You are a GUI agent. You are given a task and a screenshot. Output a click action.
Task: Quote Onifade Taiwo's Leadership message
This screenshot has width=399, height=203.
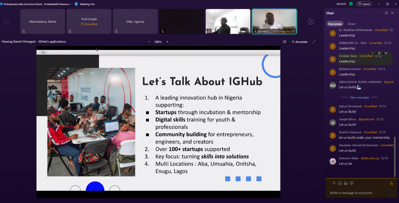point(386,53)
